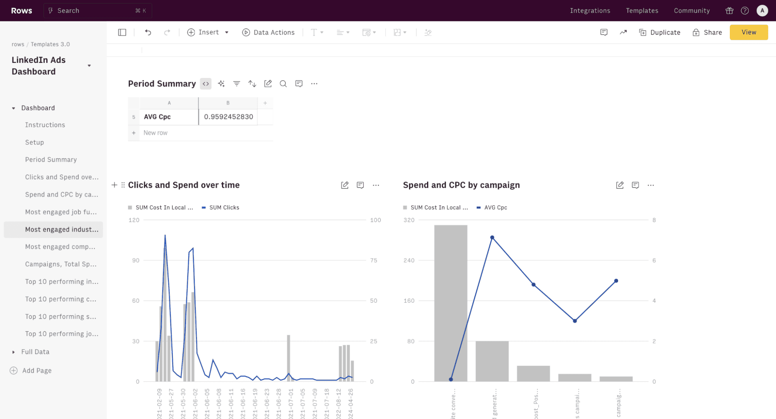Open Period Summary more options
This screenshot has width=776, height=419.
314,84
